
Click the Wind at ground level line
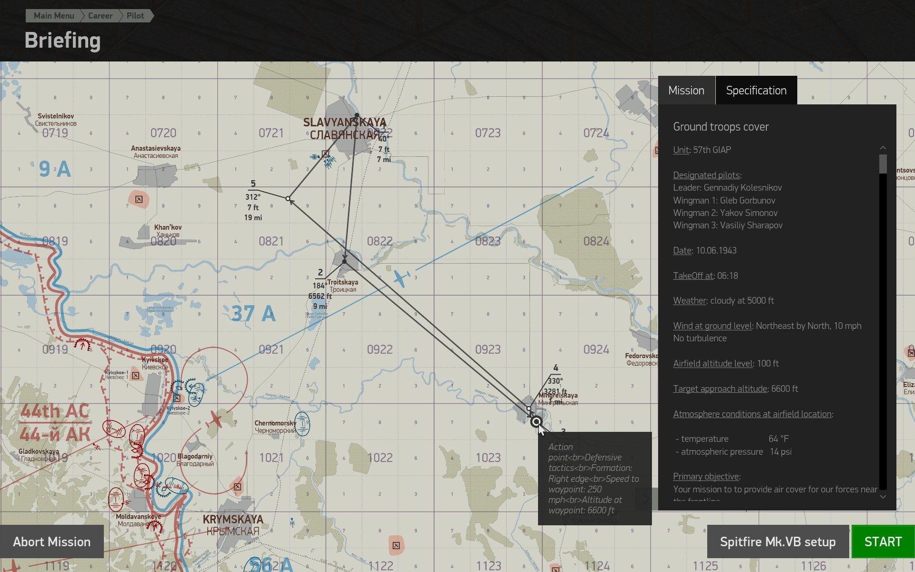tap(767, 326)
